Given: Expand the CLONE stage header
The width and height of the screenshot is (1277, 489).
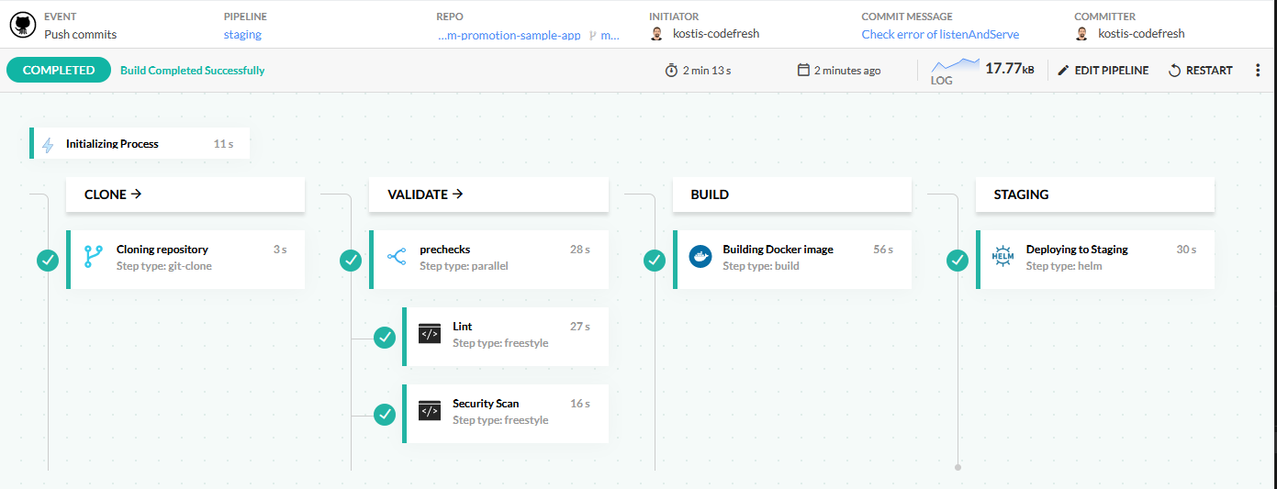Looking at the screenshot, I should pos(113,194).
